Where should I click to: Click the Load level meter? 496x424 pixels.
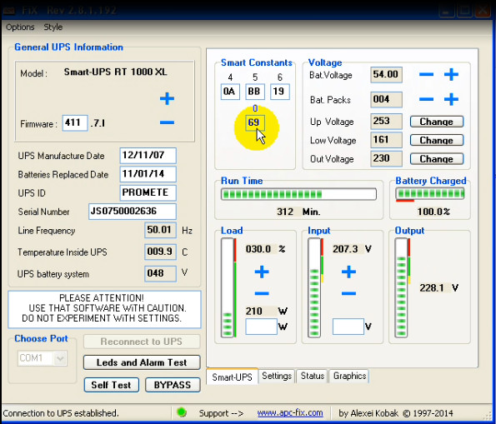click(x=228, y=287)
